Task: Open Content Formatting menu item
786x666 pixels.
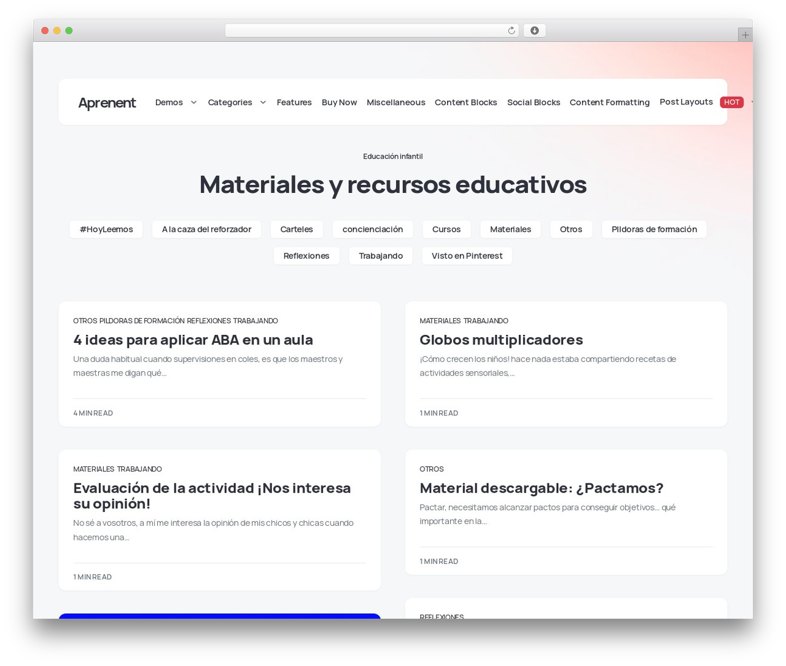Action: pos(610,103)
